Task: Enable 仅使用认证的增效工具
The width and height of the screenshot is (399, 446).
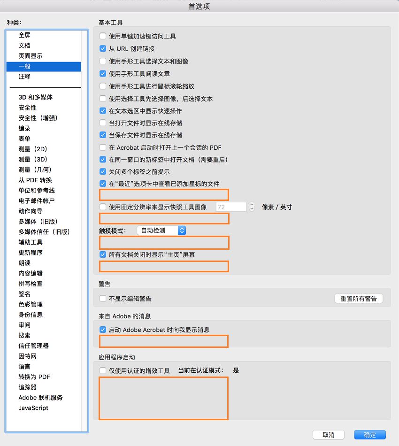Action: pos(102,370)
